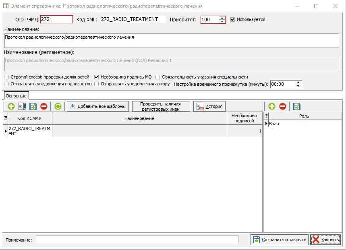Image resolution: width=346 pixels, height=250 pixels.
Task: Add a new template row
Action: tap(11, 106)
